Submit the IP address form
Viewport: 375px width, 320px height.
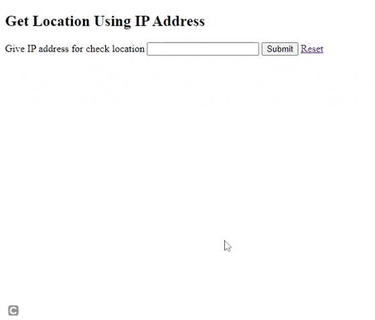(x=280, y=49)
